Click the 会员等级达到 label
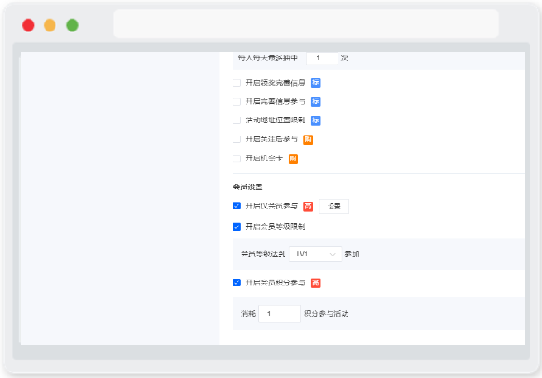The height and width of the screenshot is (378, 542). click(x=263, y=254)
